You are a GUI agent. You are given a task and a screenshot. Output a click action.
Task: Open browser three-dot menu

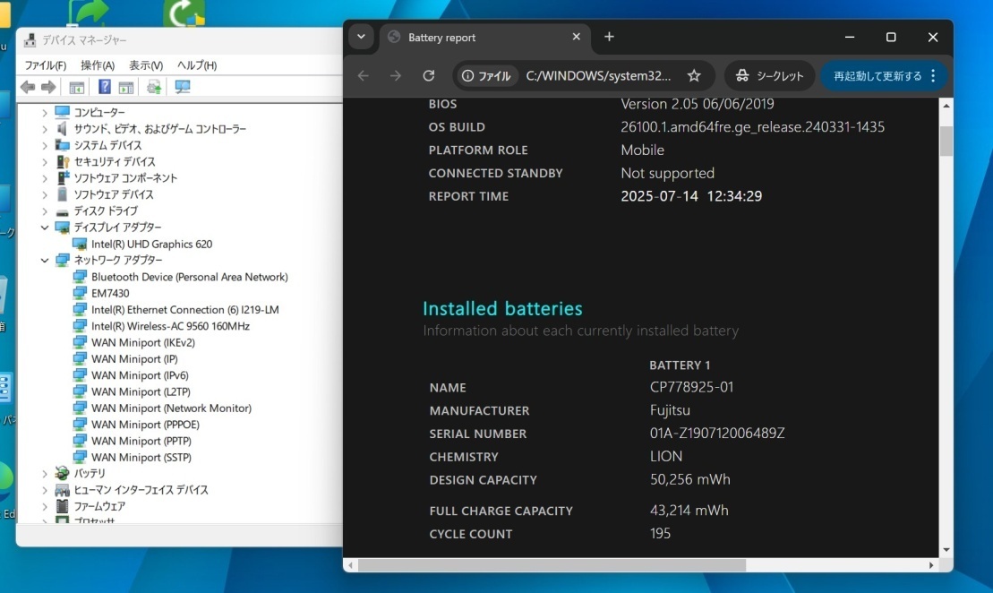point(933,76)
